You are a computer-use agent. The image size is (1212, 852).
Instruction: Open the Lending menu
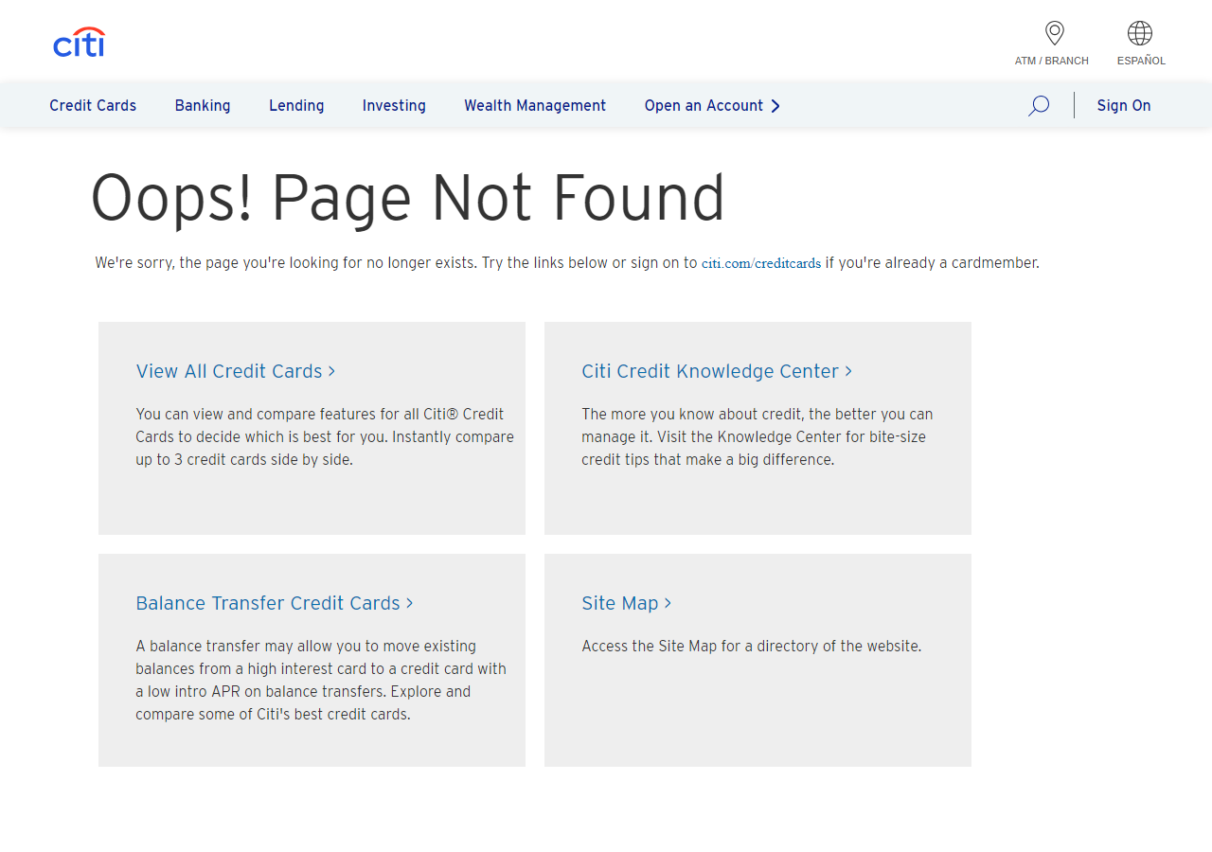(x=296, y=106)
